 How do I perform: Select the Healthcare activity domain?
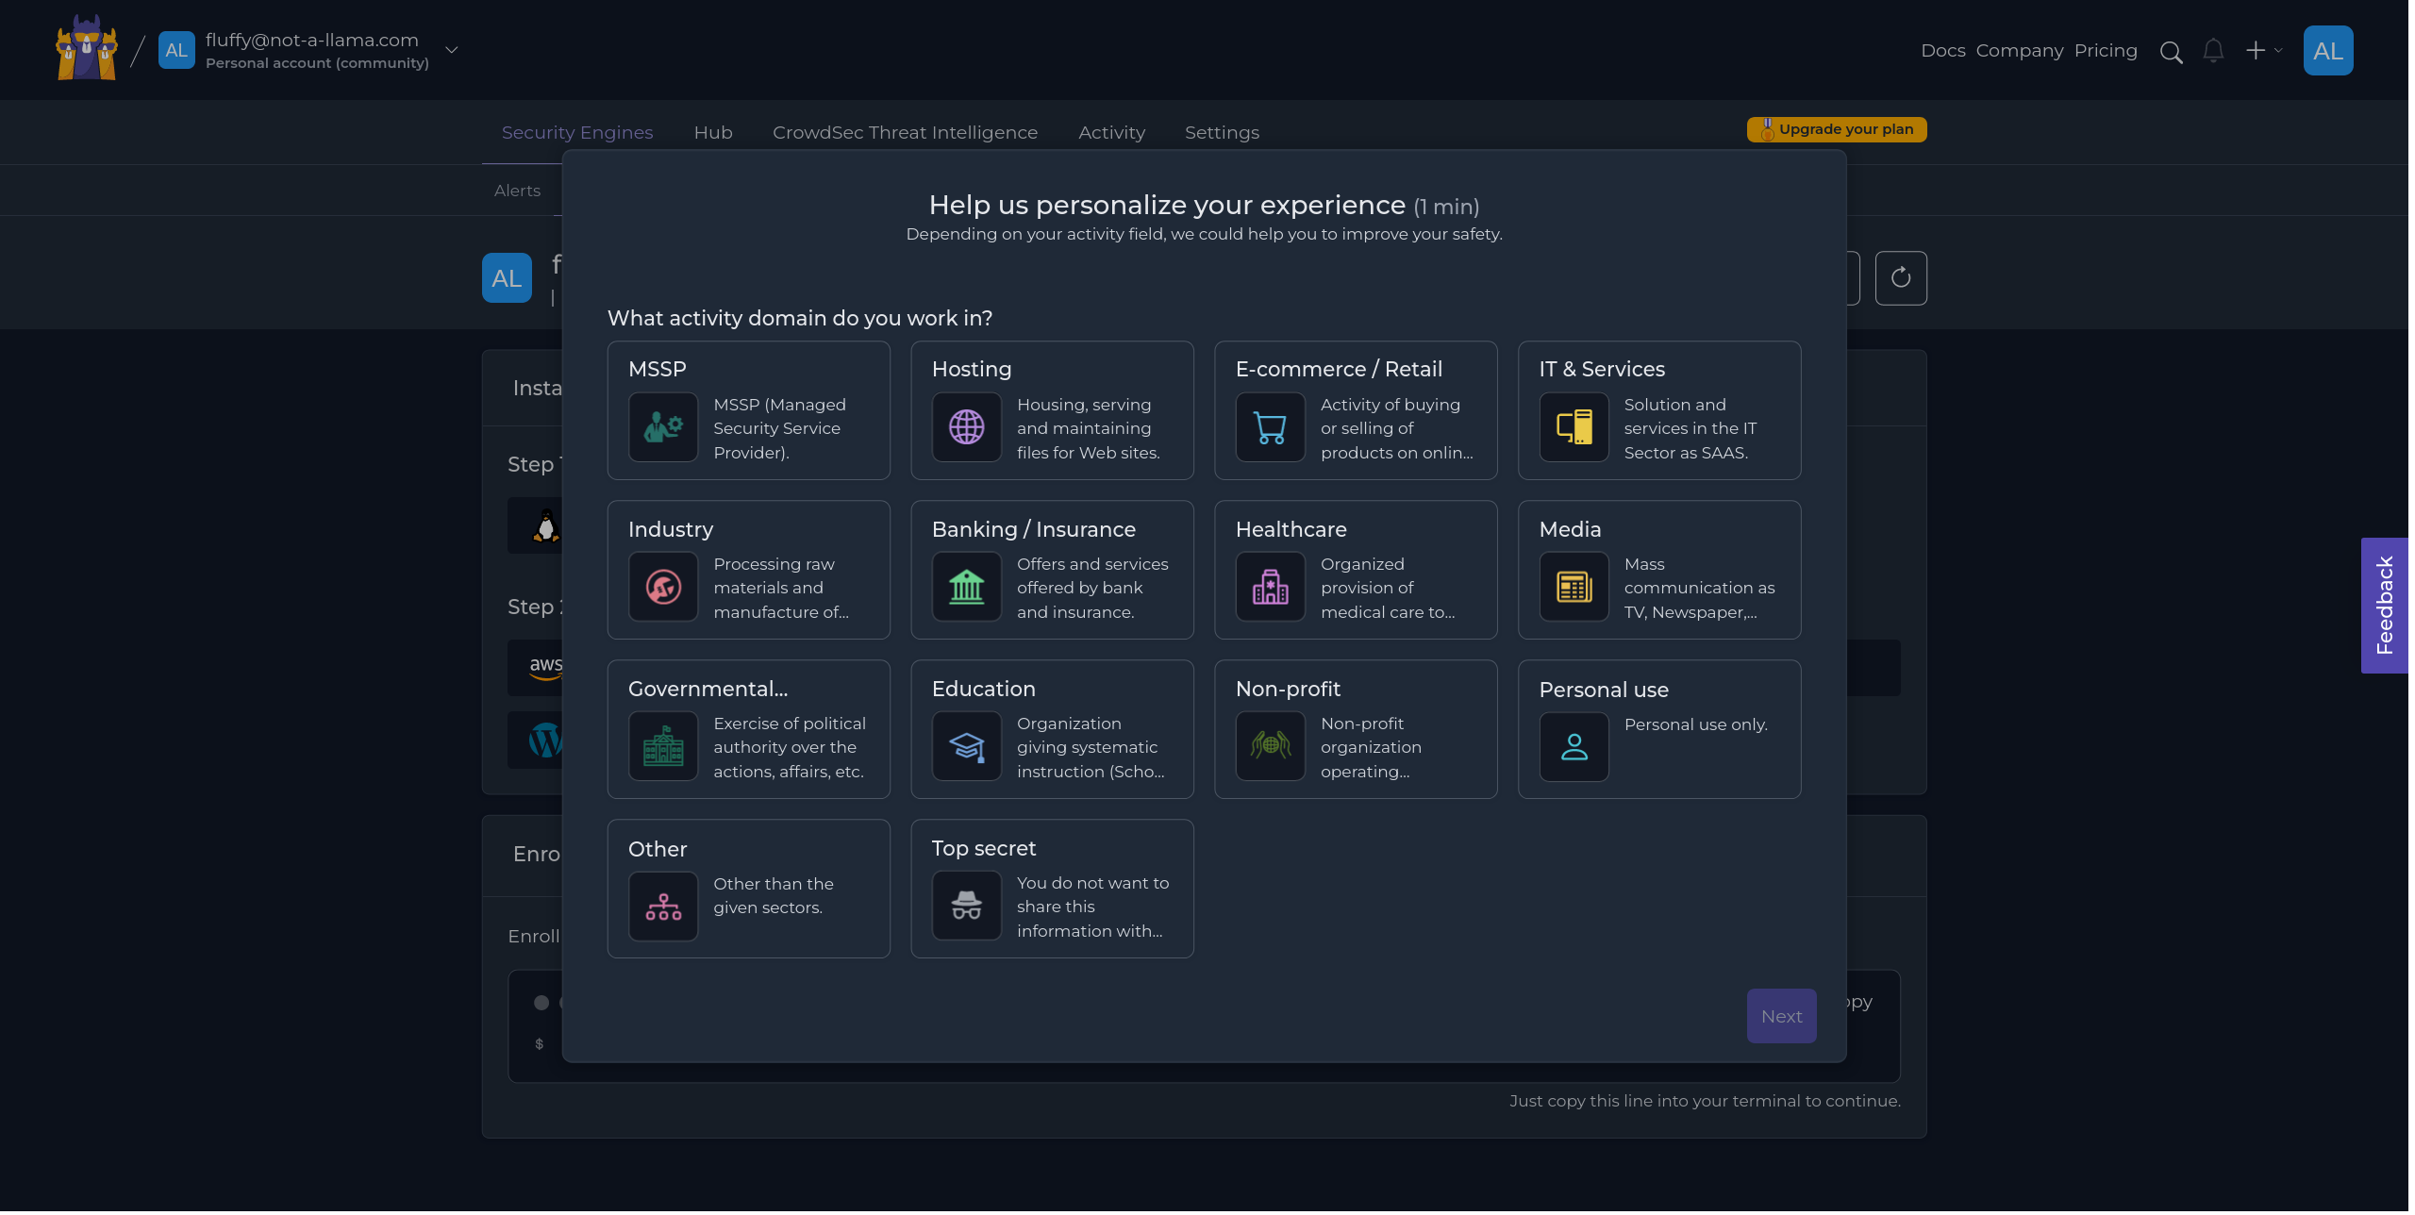1356,569
